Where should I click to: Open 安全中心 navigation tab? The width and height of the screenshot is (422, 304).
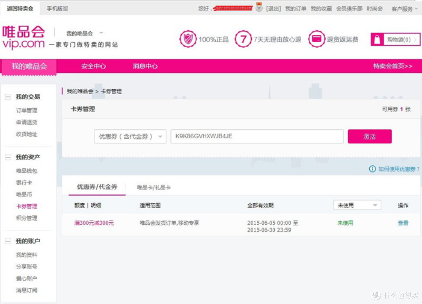[93, 66]
